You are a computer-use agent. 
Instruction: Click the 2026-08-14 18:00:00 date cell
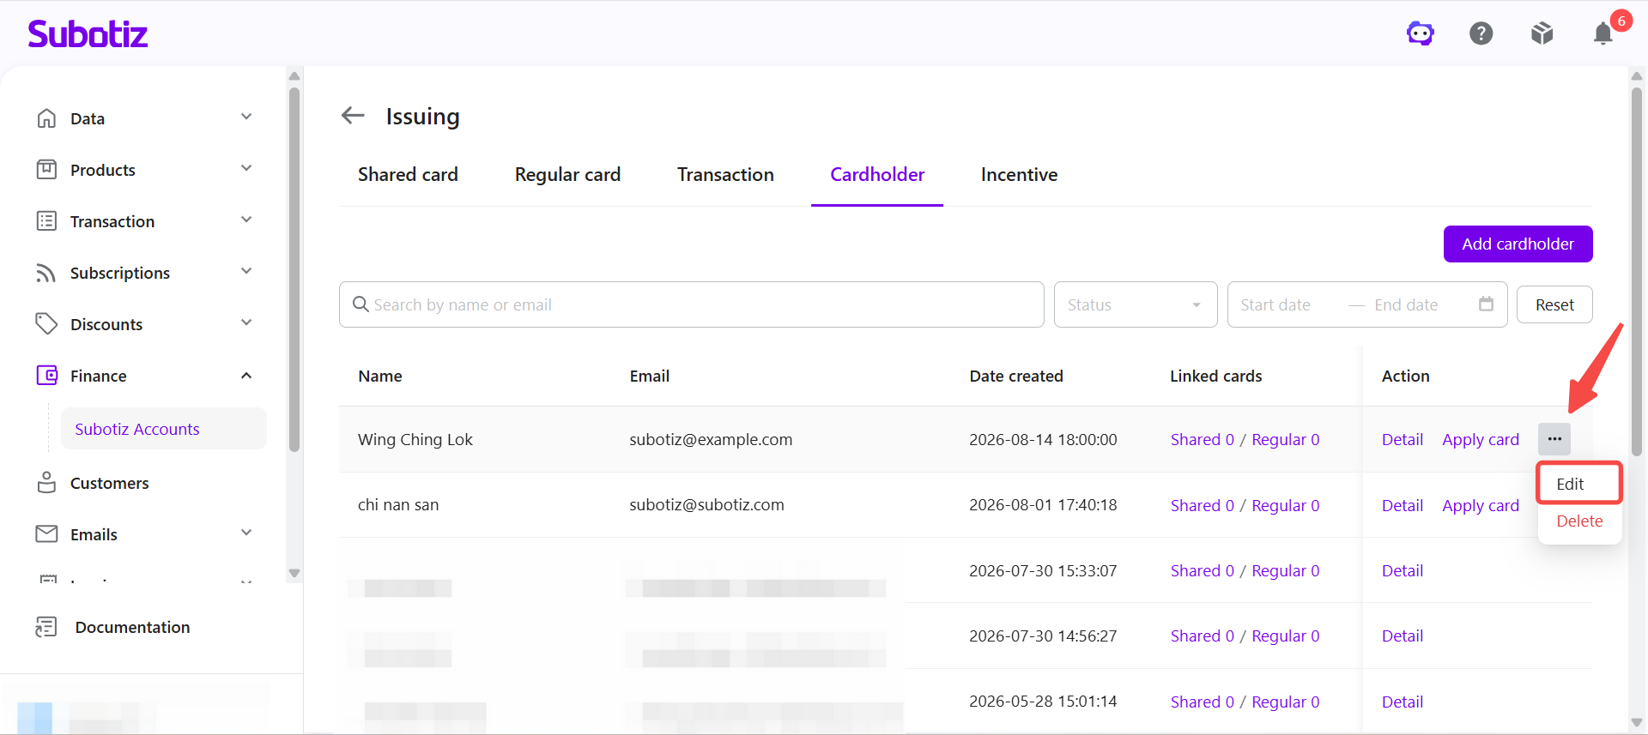click(x=1043, y=439)
